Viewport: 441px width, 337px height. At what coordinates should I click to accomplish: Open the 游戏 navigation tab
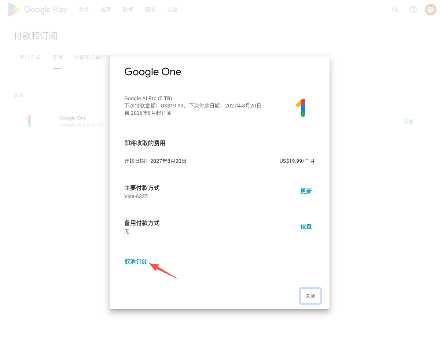click(x=84, y=10)
